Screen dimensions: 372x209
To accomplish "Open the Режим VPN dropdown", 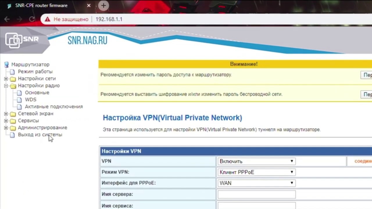I will pos(256,172).
